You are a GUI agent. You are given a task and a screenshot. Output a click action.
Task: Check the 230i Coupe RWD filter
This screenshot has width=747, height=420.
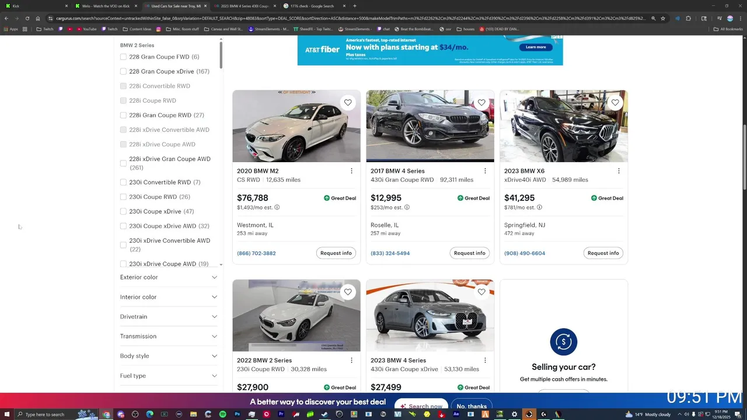pyautogui.click(x=123, y=197)
